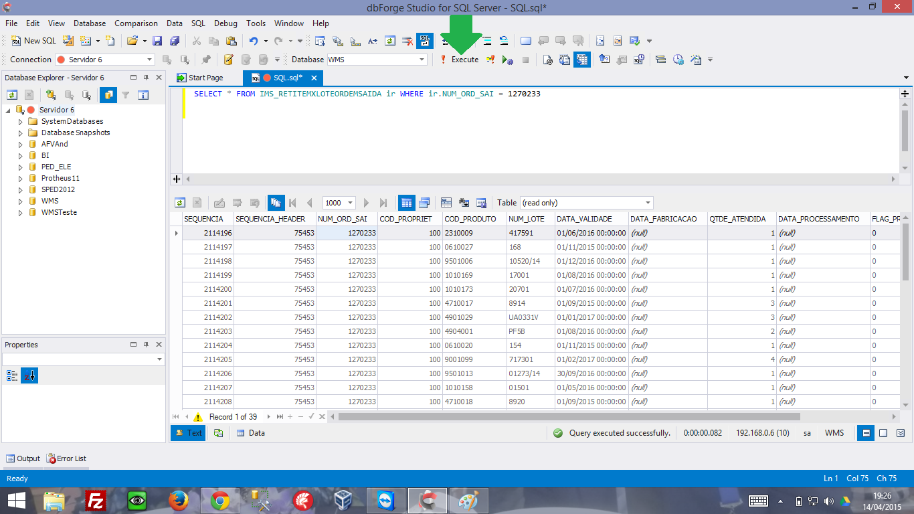914x514 pixels.
Task: Select the Execute button with red exclamation icon
Action: click(458, 59)
